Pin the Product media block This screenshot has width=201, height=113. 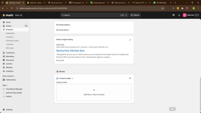click(x=130, y=78)
